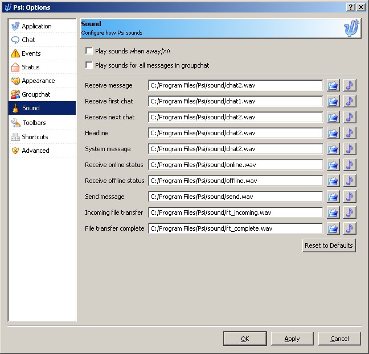Go to Events options
The width and height of the screenshot is (369, 354).
tap(42, 53)
